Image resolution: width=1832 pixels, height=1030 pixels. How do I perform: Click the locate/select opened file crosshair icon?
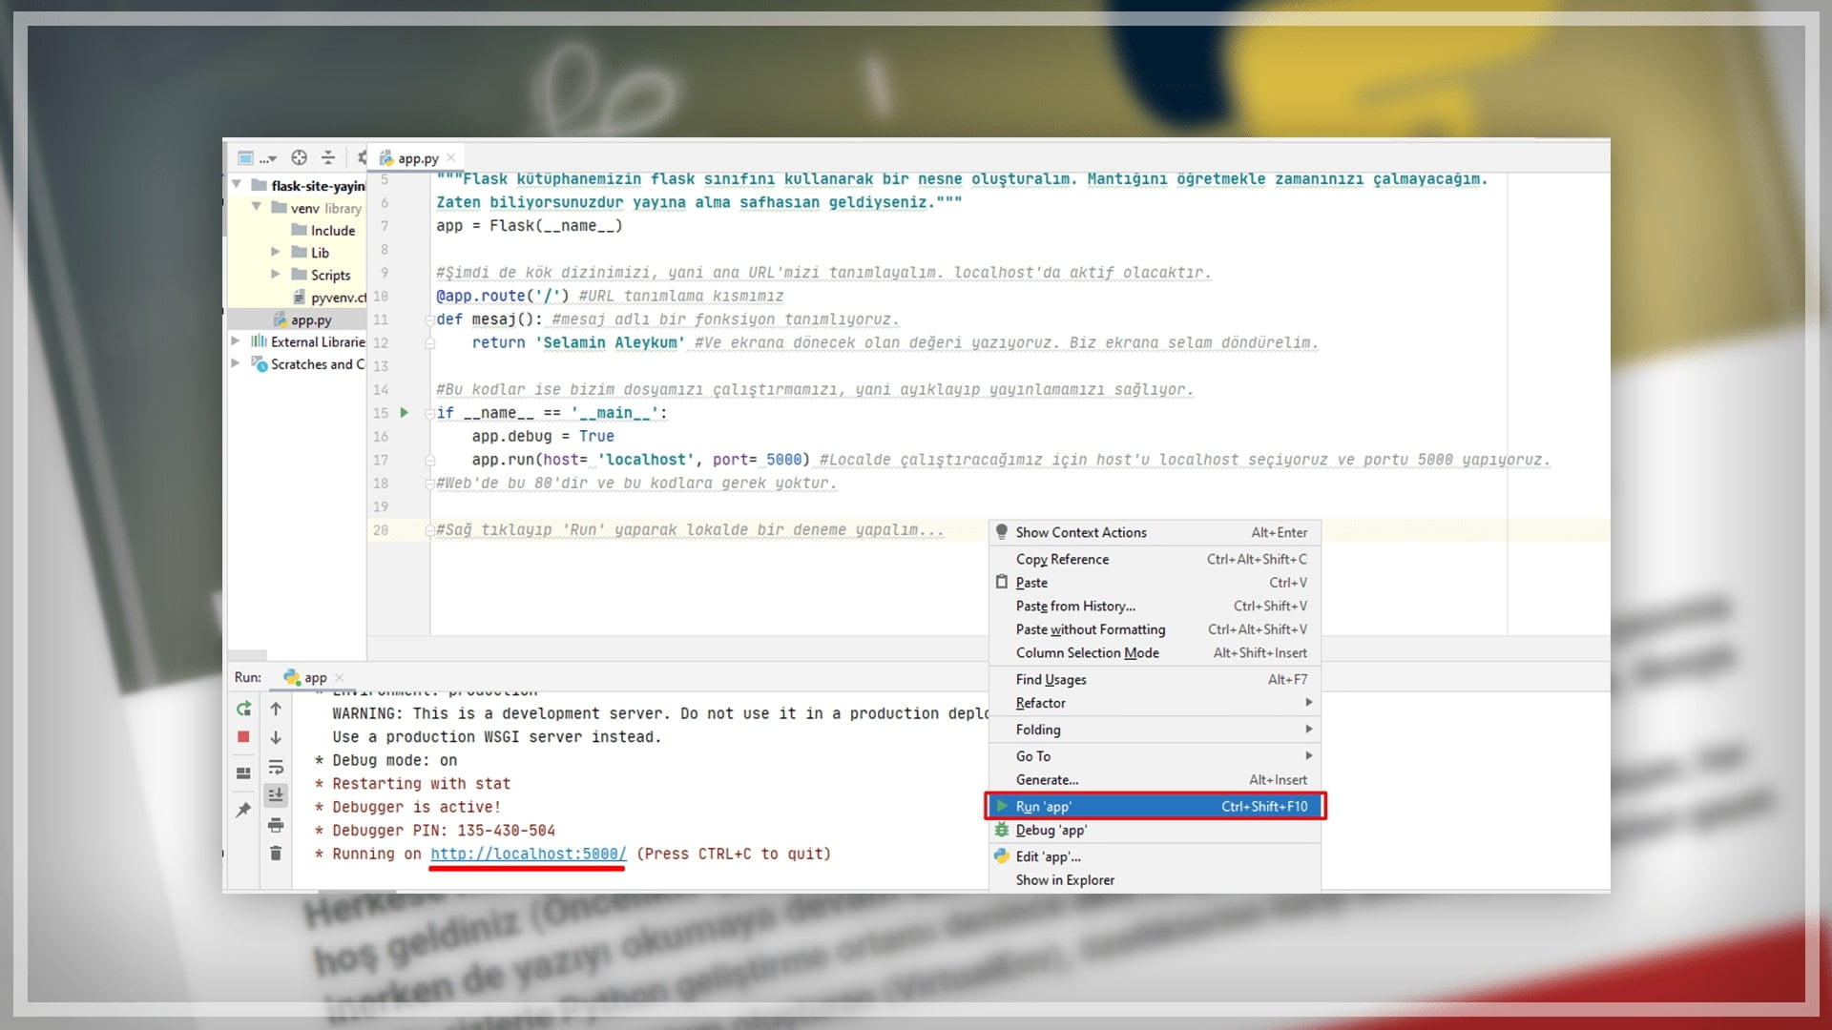click(x=299, y=157)
